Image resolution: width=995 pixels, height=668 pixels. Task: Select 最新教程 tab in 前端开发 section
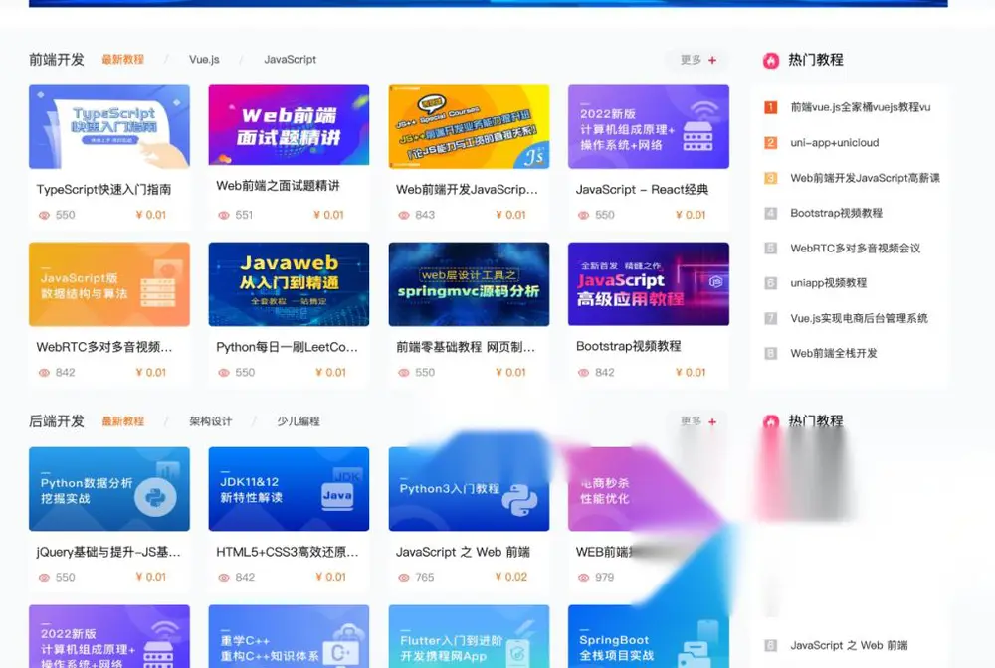tap(123, 59)
